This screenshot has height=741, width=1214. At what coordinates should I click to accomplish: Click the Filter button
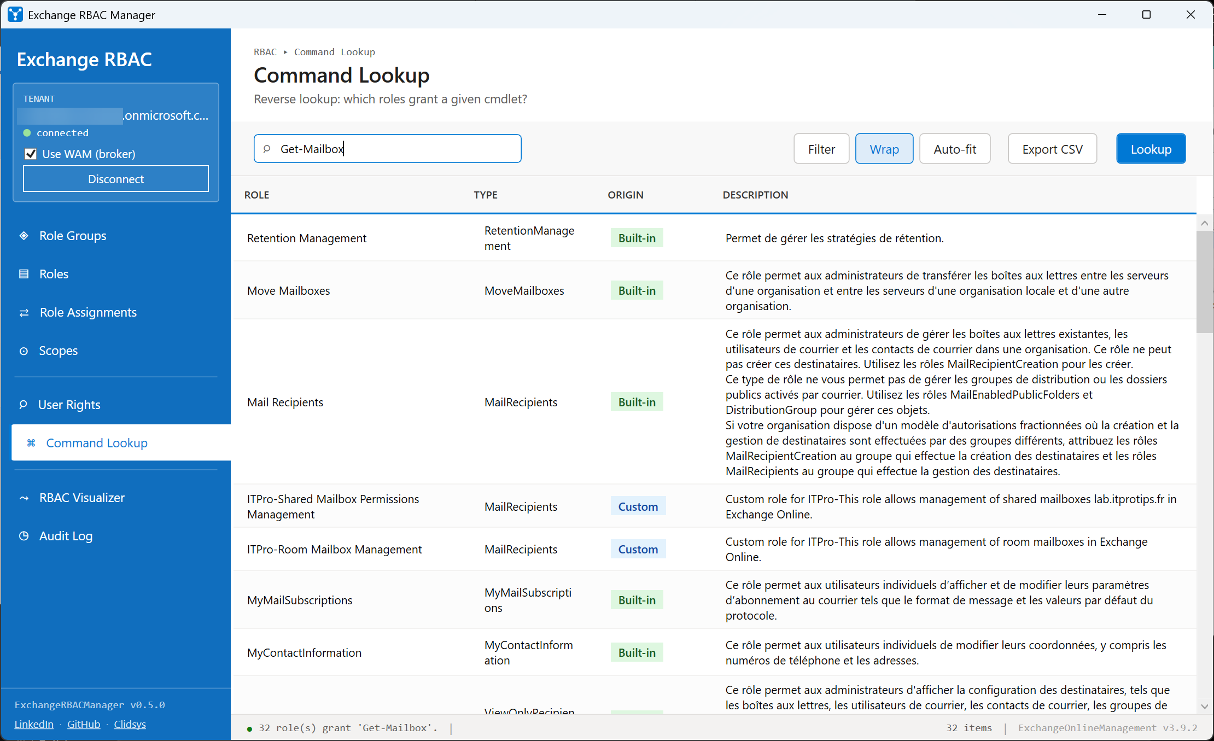point(821,149)
